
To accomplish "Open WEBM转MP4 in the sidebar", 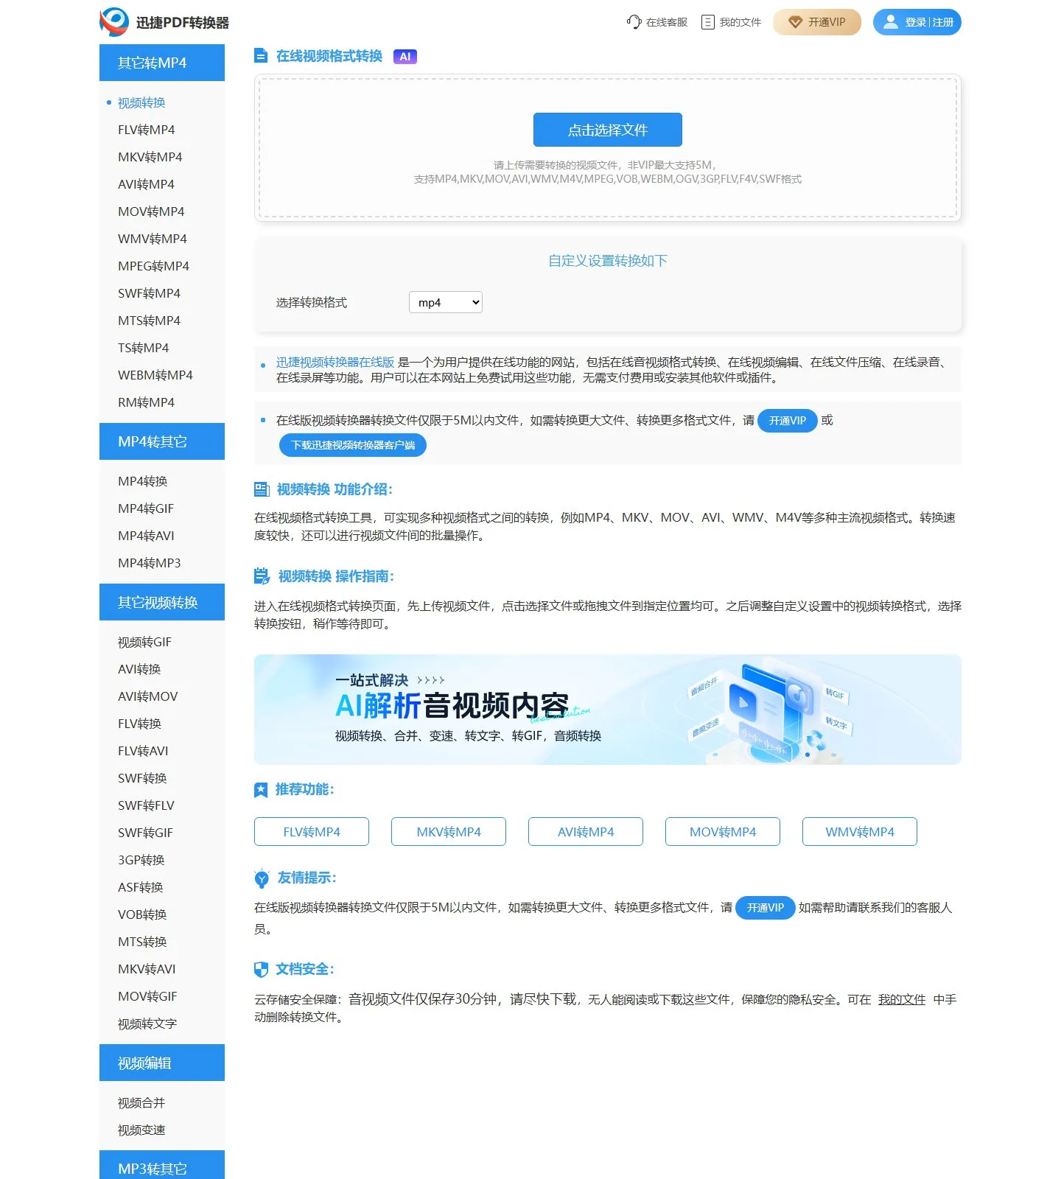I will pos(155,375).
